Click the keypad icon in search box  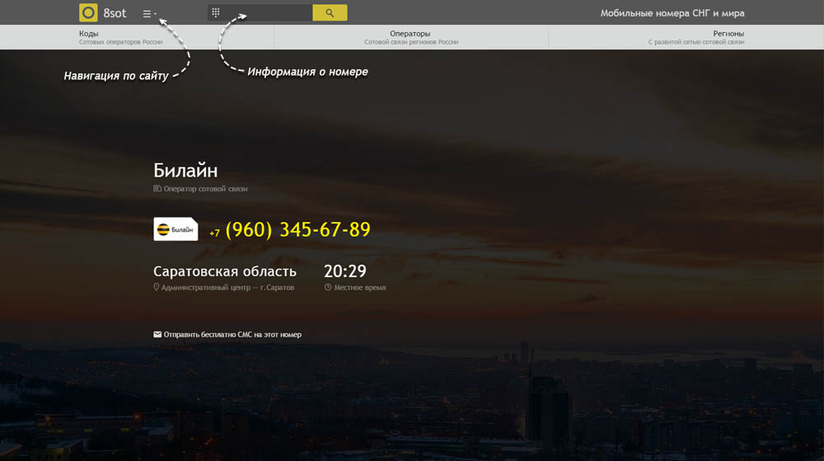[215, 12]
